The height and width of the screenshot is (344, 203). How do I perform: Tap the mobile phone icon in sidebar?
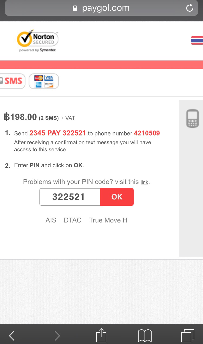pyautogui.click(x=192, y=118)
